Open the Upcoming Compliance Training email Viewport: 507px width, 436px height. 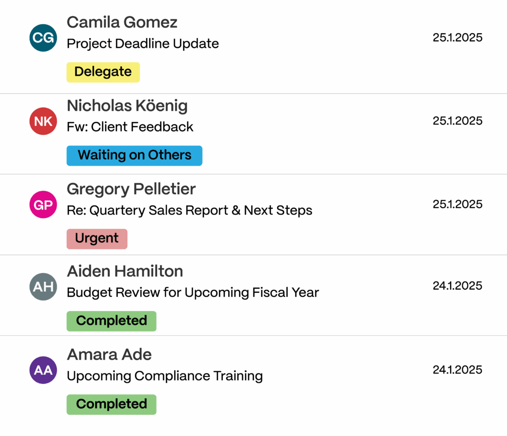click(x=164, y=376)
